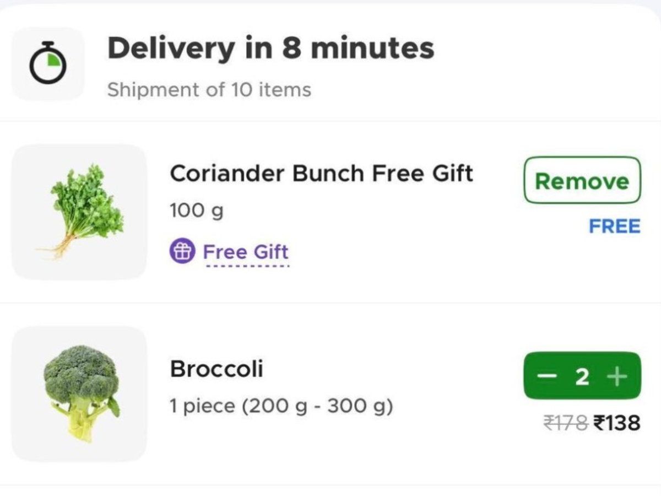The height and width of the screenshot is (496, 661).
Task: Remove the Coriander Bunch free gift
Action: pos(582,180)
